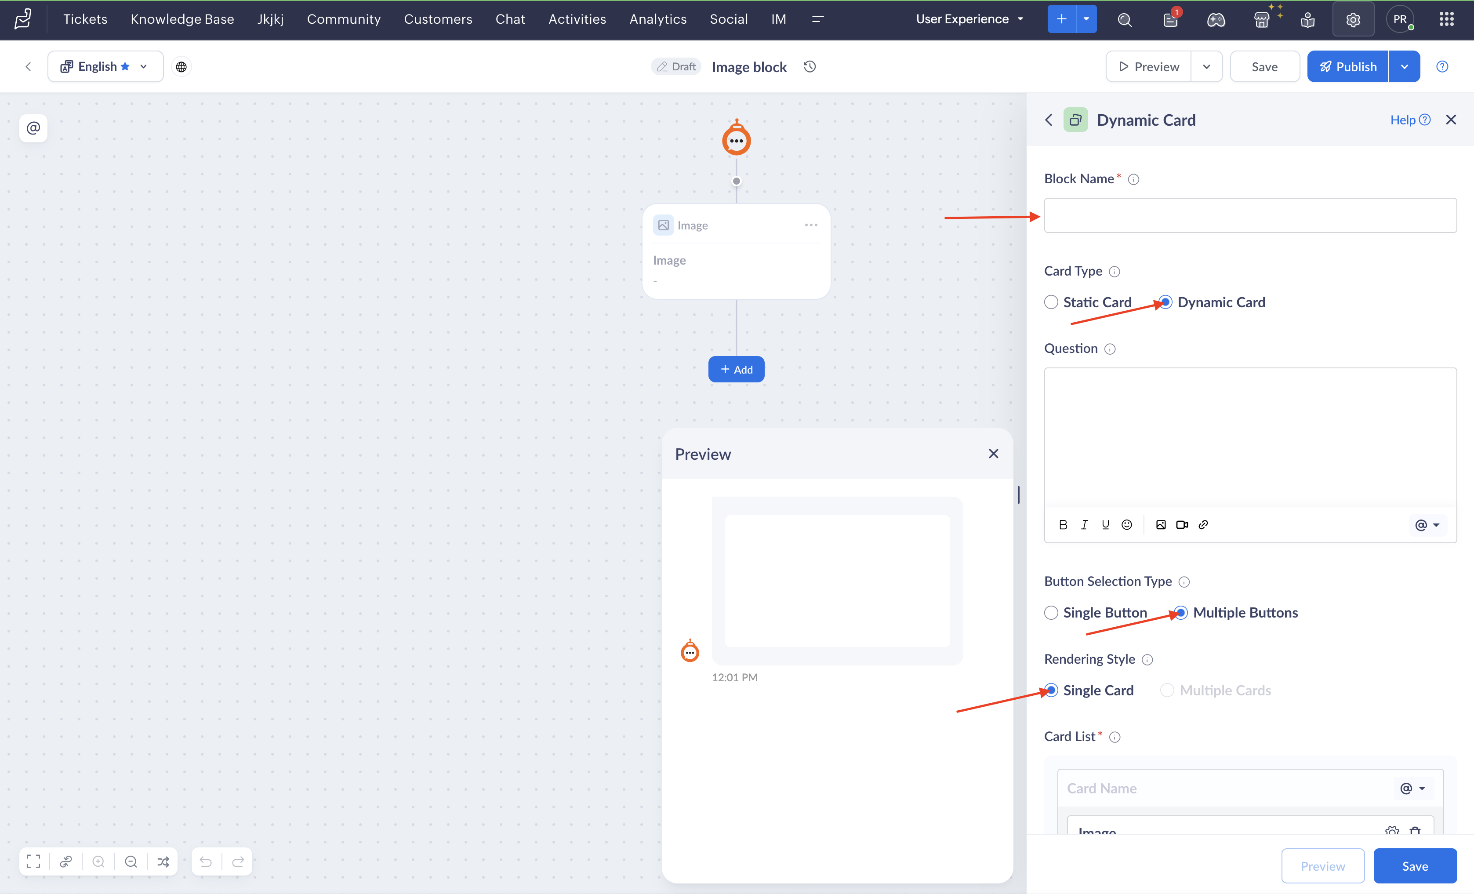Expand the User Experience department dropdown

tap(969, 19)
